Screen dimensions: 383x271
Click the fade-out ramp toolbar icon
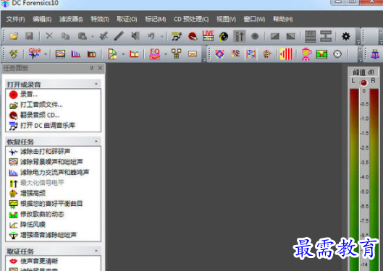[x=290, y=37]
